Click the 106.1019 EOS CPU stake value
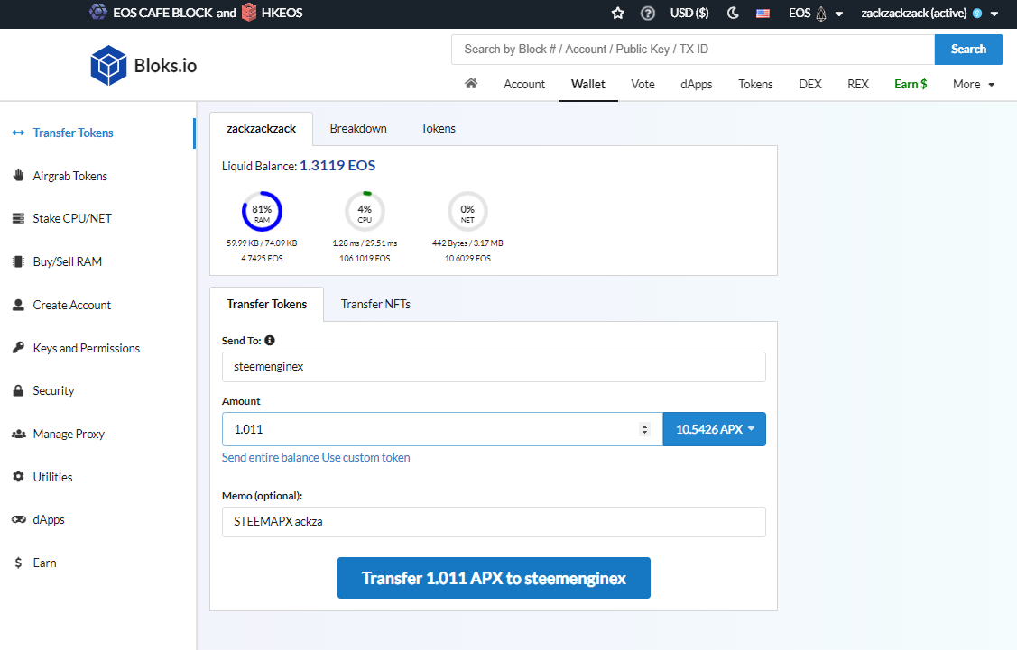 coord(365,259)
